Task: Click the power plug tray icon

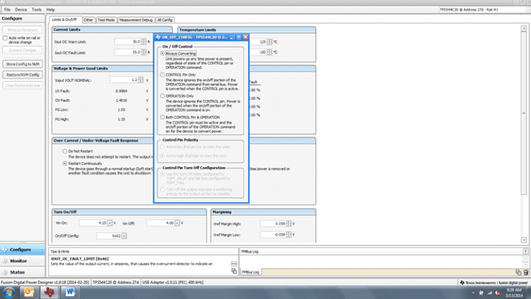Action: tap(481, 293)
